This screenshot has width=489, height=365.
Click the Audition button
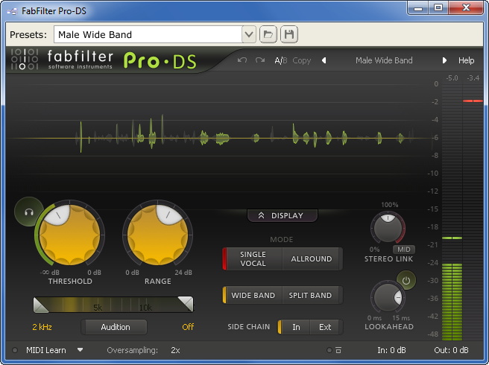pyautogui.click(x=115, y=327)
